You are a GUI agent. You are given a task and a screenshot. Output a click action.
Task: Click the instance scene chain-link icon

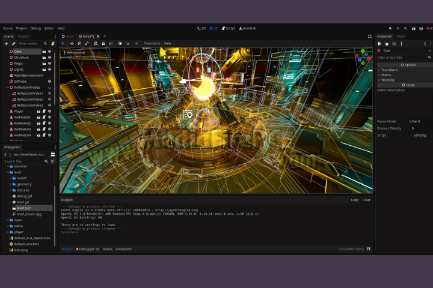click(x=13, y=44)
